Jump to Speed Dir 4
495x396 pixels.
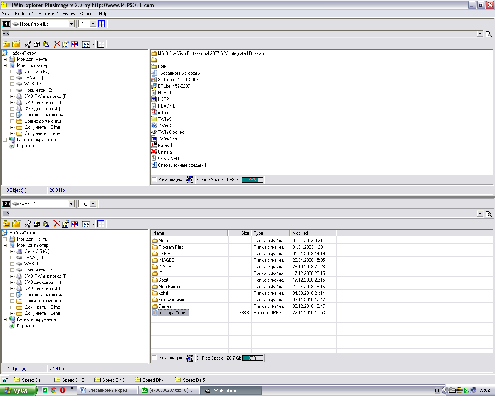(x=150, y=380)
